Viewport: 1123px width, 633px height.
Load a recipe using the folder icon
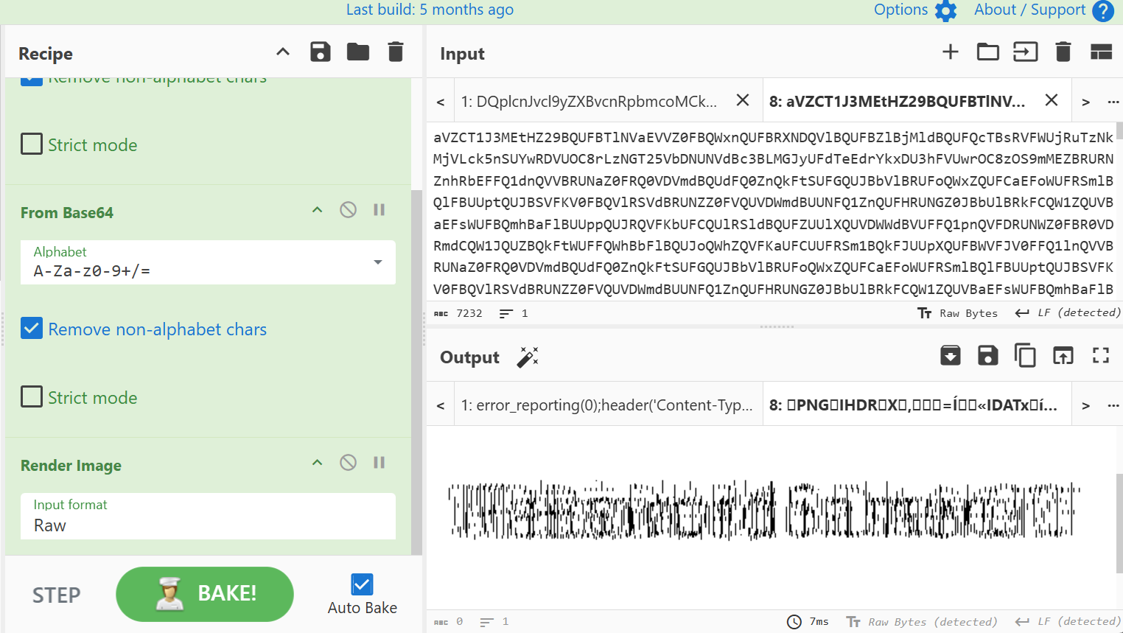pos(358,52)
